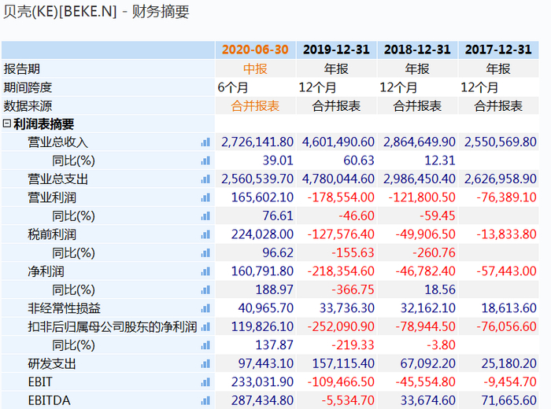
Task: Click revenue growth value 39.01
Action: pyautogui.click(x=278, y=160)
